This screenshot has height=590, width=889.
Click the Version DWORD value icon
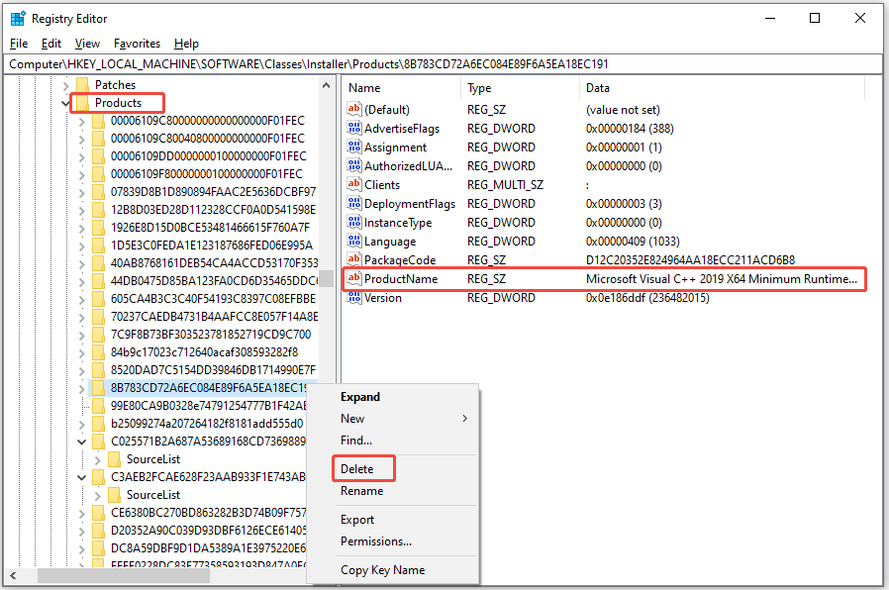coord(354,298)
